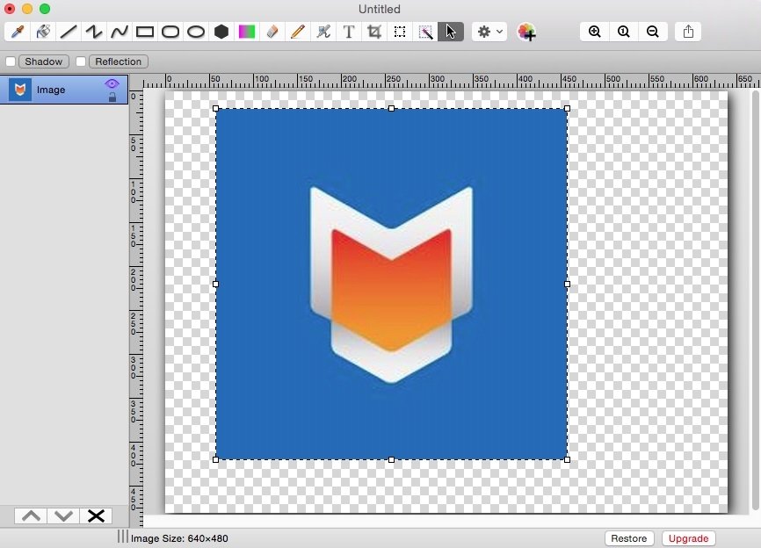Click the sidebar resize grip in status bar
The height and width of the screenshot is (548, 761).
click(x=123, y=537)
